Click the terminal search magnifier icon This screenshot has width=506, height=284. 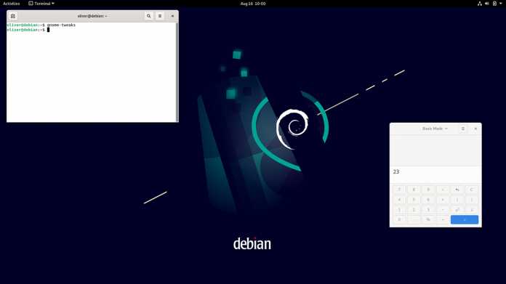[149, 16]
